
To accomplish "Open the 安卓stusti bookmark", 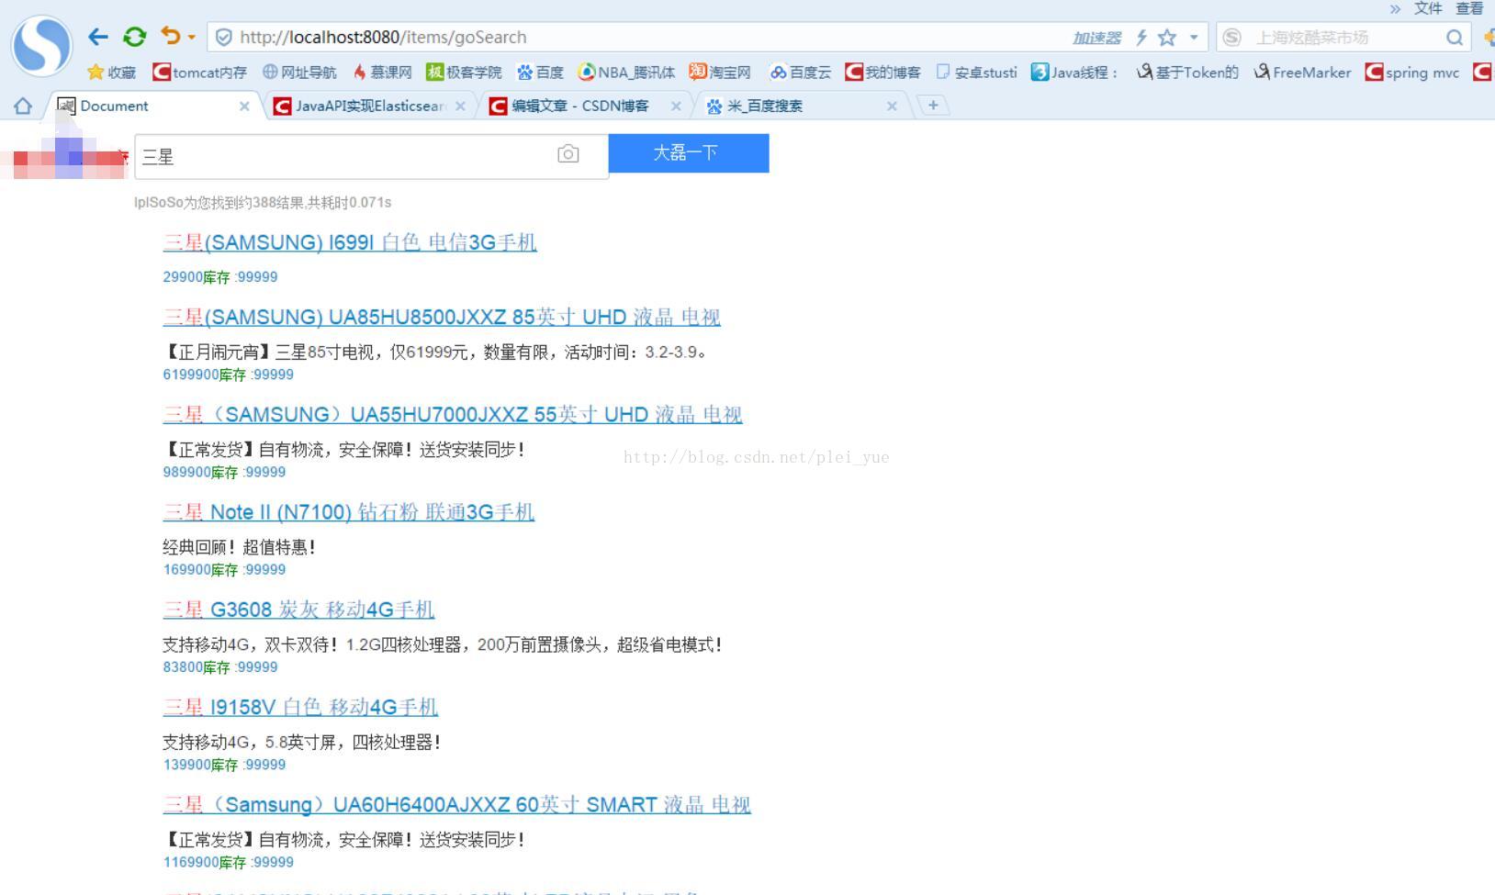I will (x=976, y=73).
